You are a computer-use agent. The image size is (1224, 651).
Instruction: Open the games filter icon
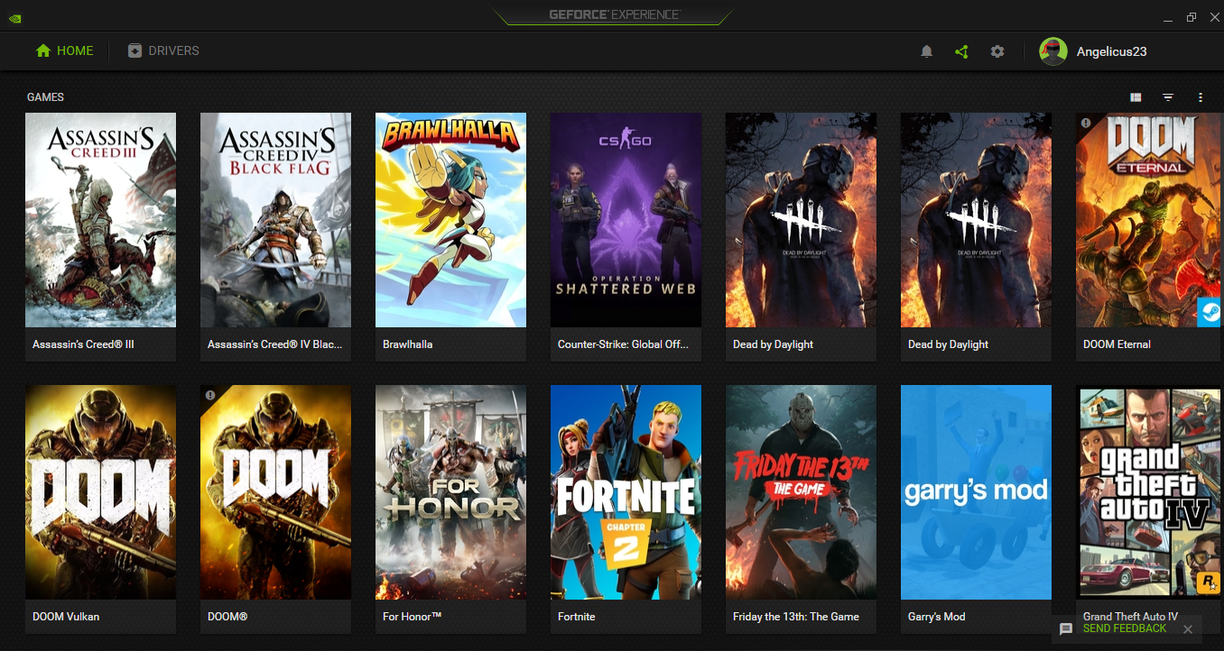coord(1168,97)
